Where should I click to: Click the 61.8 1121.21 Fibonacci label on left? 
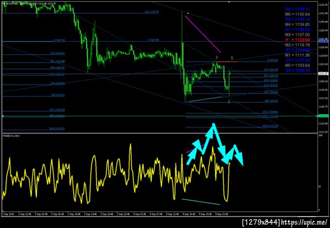pos(58,74)
